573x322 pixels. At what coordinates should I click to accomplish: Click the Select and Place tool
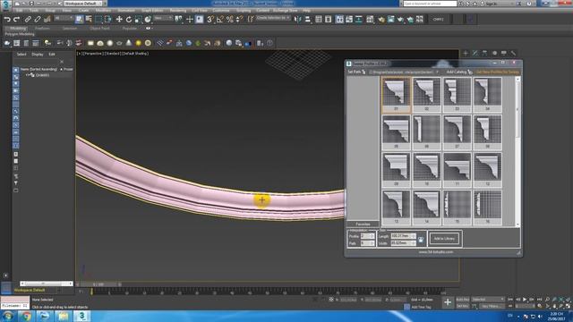pyautogui.click(x=148, y=20)
